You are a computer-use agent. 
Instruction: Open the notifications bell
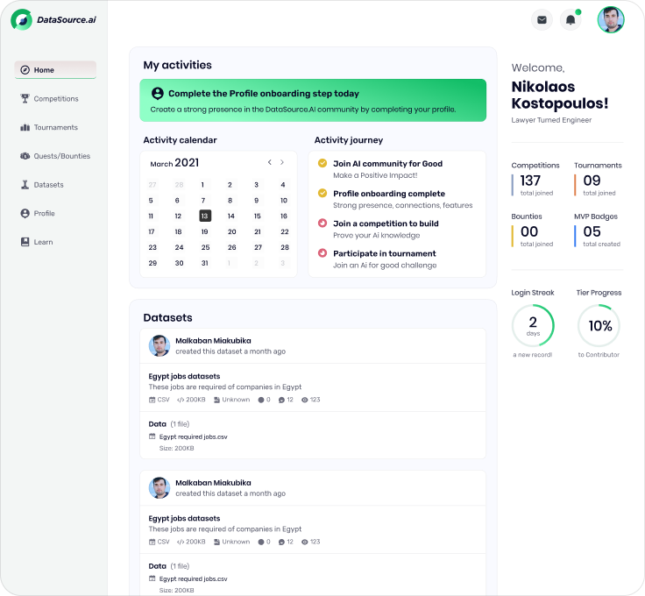[x=571, y=20]
